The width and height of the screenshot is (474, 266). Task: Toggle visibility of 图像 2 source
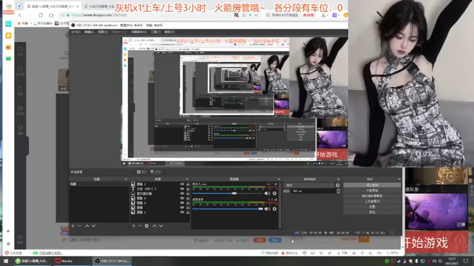pos(182,212)
